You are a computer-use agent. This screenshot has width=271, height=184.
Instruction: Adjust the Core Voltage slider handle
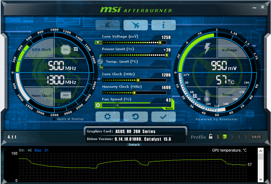pyautogui.click(x=160, y=43)
